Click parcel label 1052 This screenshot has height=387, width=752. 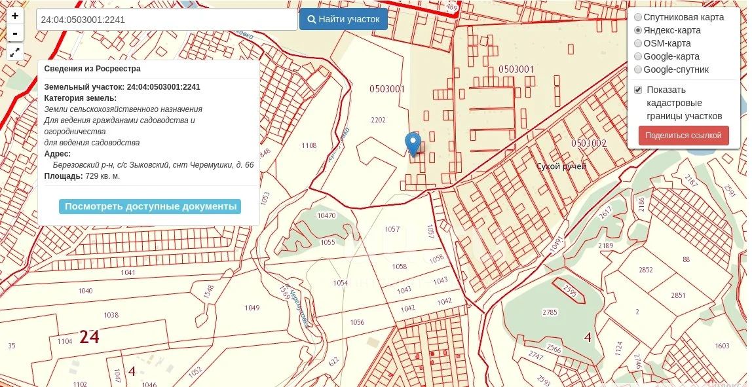pos(195,372)
